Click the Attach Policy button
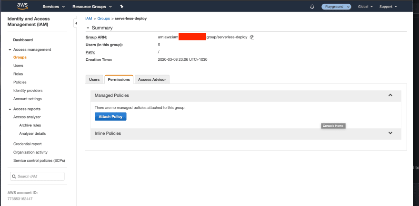 tap(110, 117)
